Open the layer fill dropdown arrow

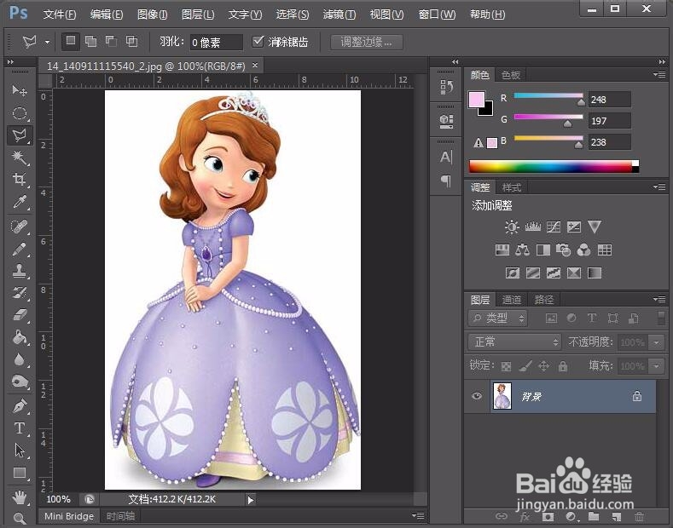[656, 366]
